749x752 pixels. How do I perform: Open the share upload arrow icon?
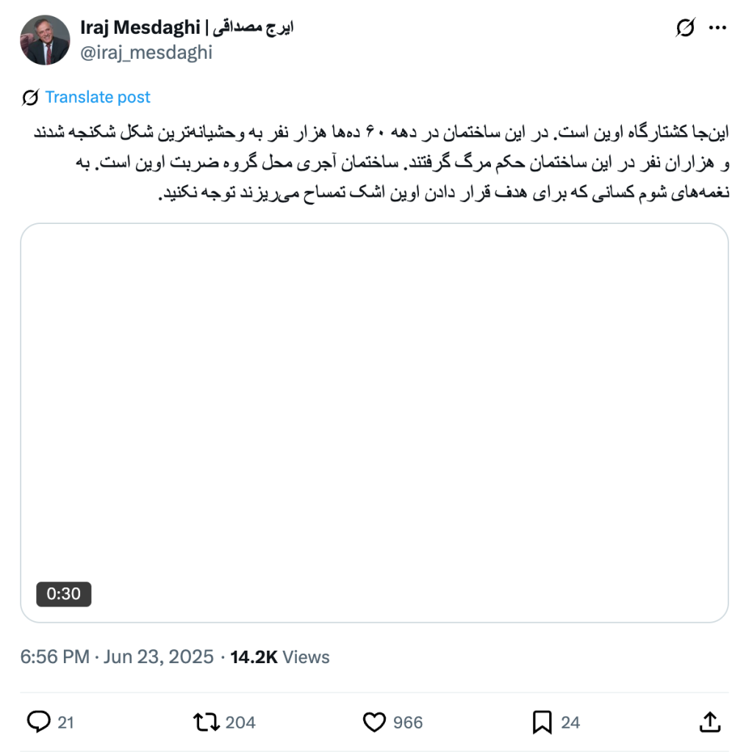coord(709,723)
